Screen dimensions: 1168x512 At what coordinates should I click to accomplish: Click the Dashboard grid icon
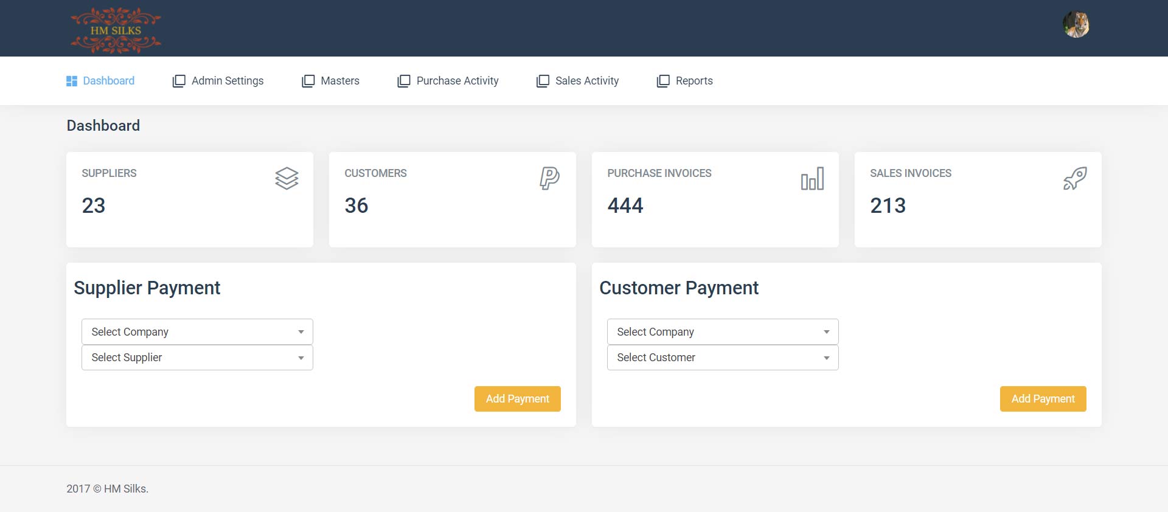pyautogui.click(x=72, y=81)
